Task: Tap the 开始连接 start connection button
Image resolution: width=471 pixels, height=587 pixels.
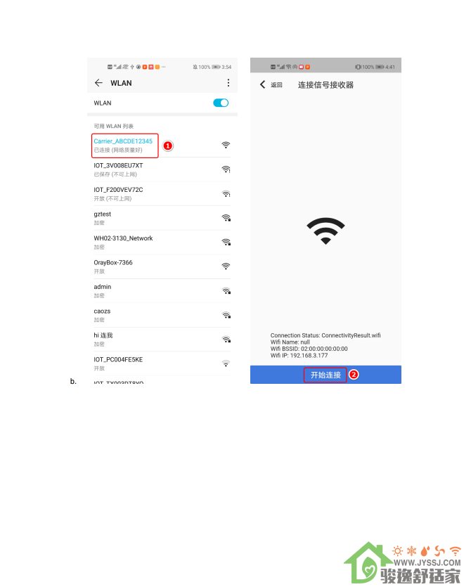Action: (325, 375)
